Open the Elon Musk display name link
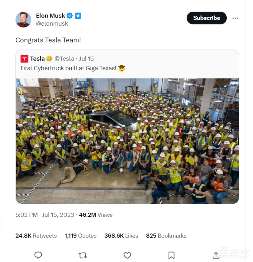This screenshot has height=262, width=253. (x=50, y=15)
